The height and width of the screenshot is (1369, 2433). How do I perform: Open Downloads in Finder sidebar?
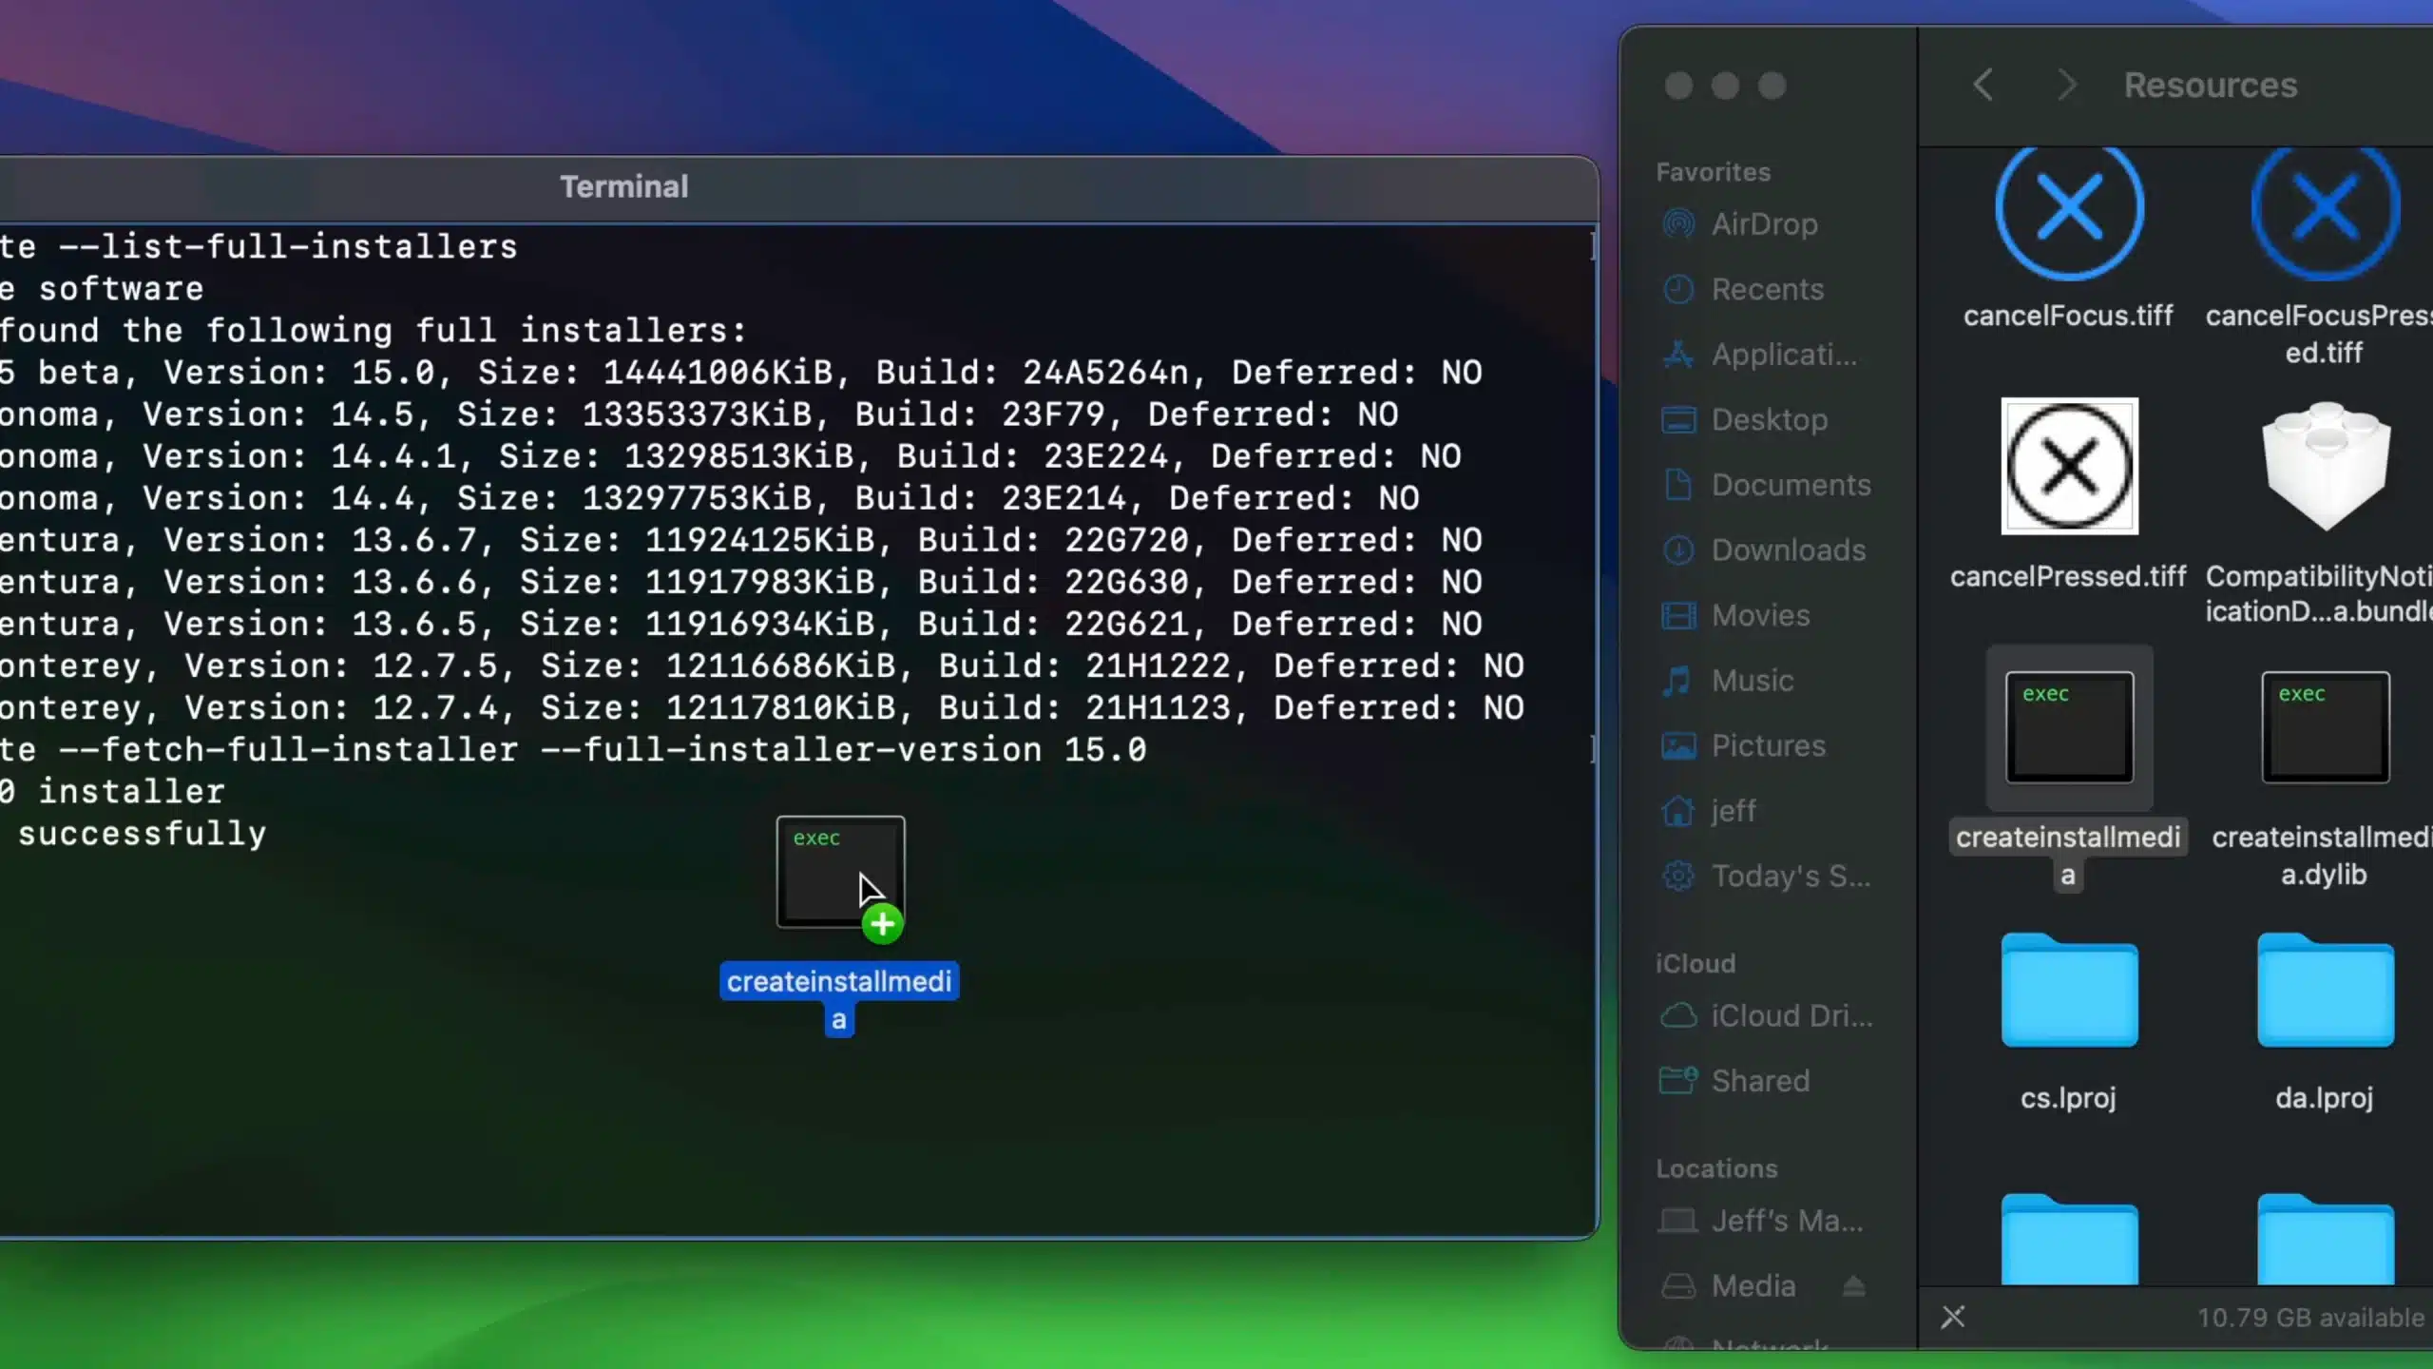[x=1787, y=550]
